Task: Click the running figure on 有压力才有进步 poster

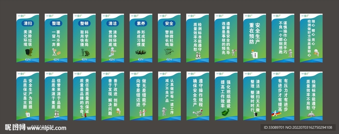Action: [x=277, y=113]
